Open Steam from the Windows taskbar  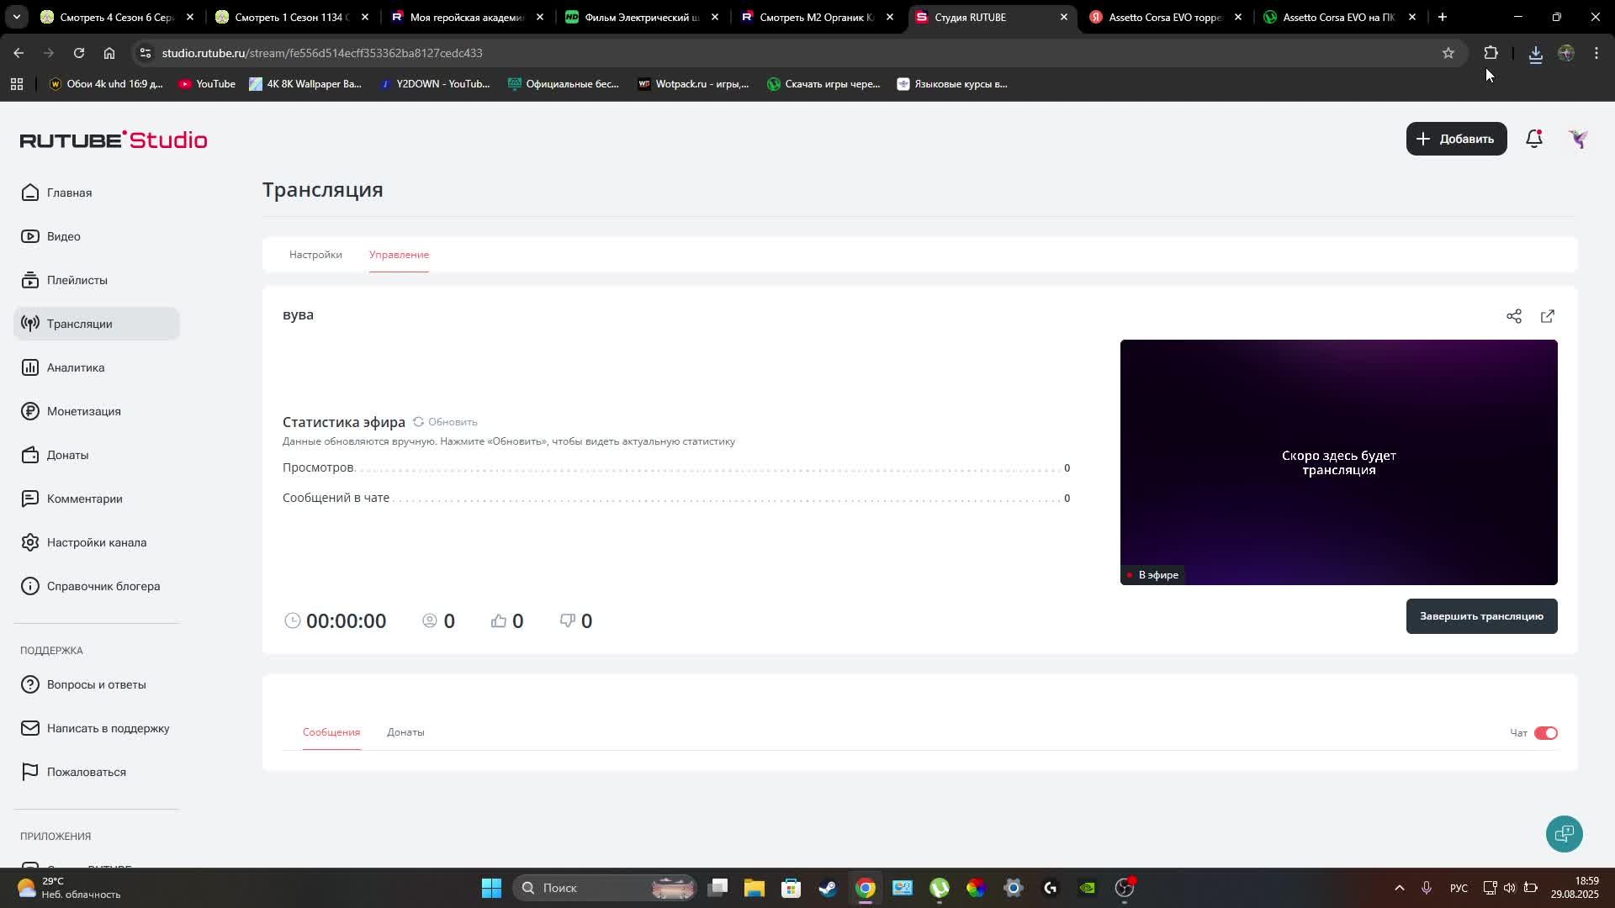point(828,888)
